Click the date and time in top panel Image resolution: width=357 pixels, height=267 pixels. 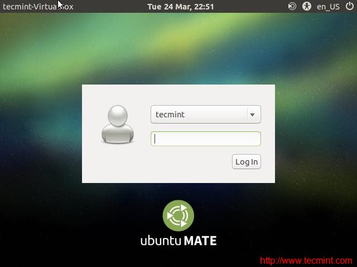click(180, 7)
